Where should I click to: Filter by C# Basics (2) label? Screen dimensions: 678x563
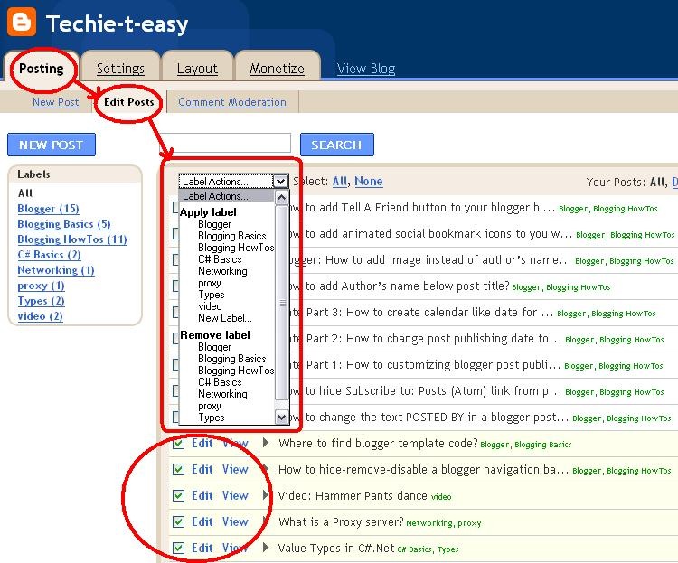tap(49, 255)
